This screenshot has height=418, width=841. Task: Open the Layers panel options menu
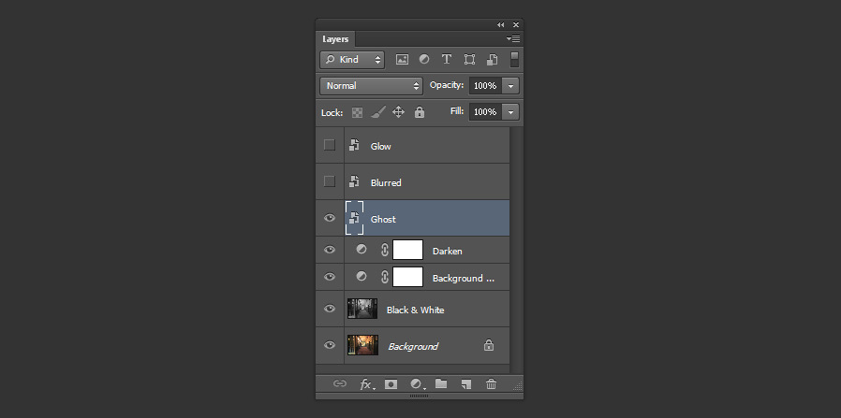tap(513, 38)
